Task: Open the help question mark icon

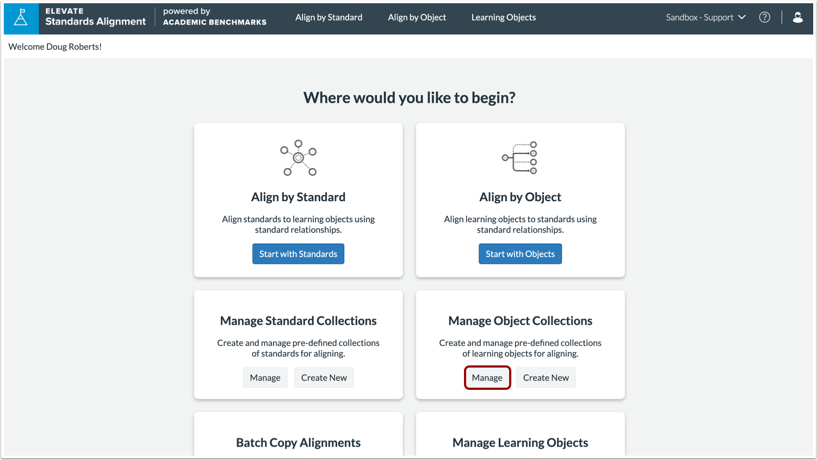Action: pos(764,17)
